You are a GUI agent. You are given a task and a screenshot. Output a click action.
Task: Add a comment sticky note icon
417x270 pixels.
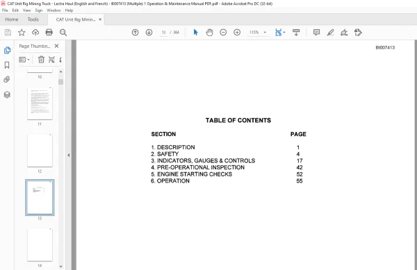point(316,33)
